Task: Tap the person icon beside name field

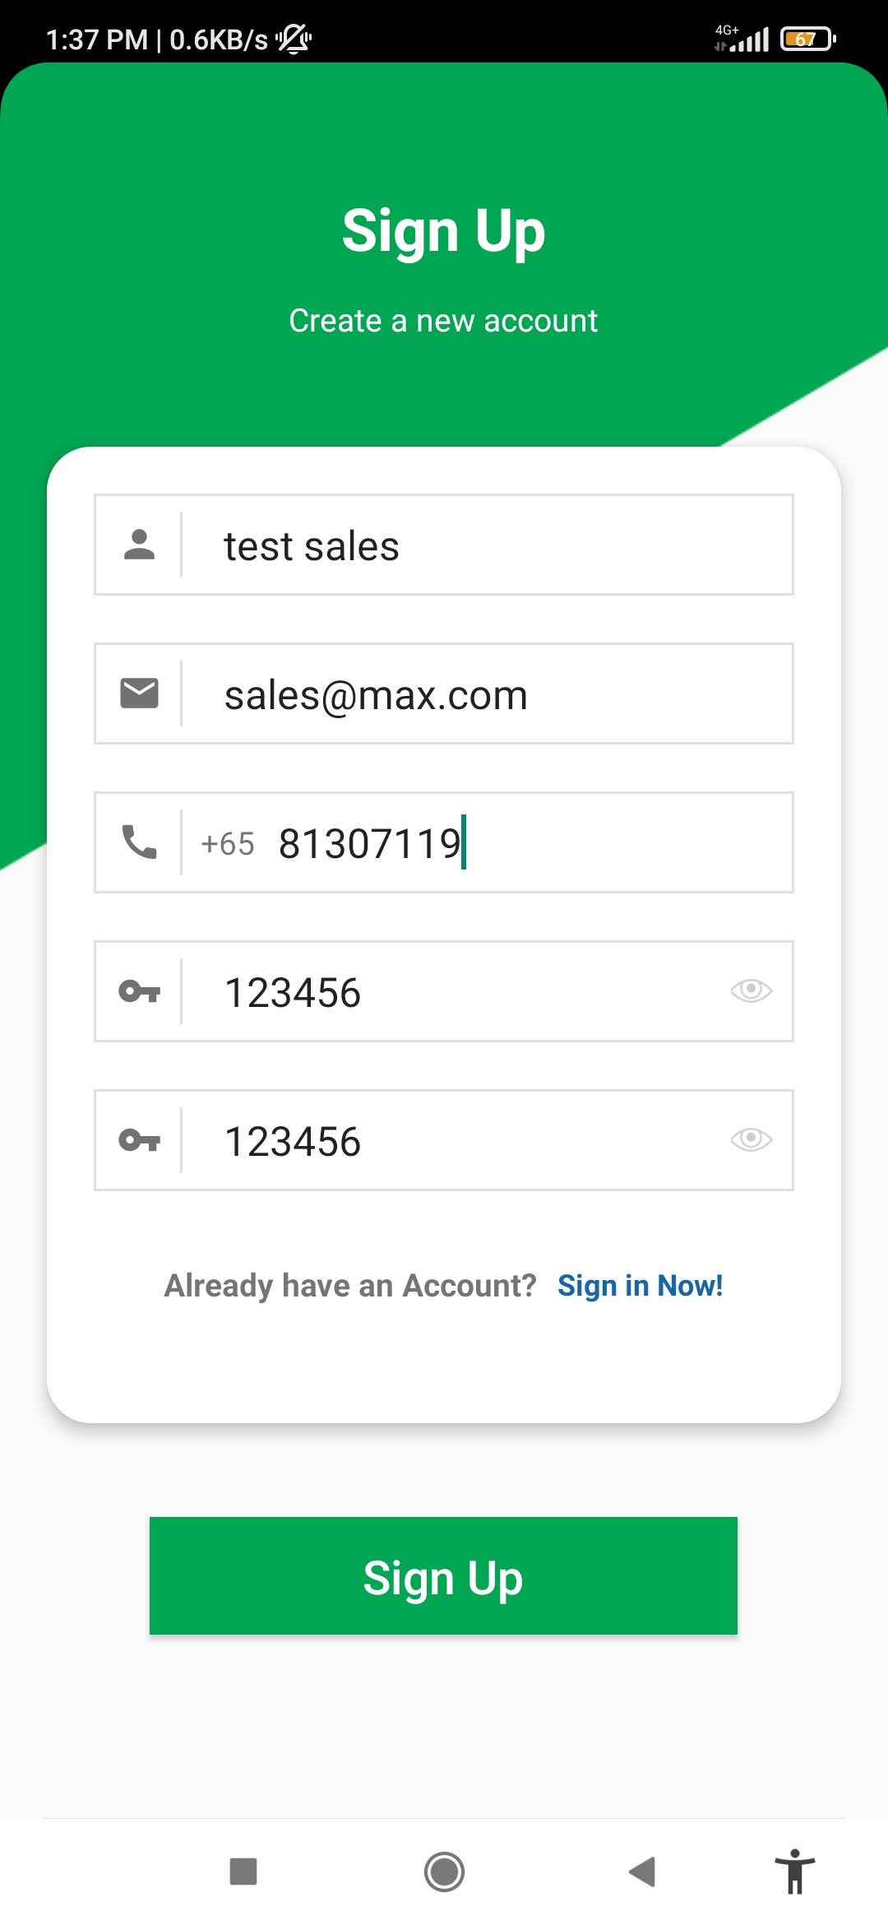Action: click(x=139, y=545)
